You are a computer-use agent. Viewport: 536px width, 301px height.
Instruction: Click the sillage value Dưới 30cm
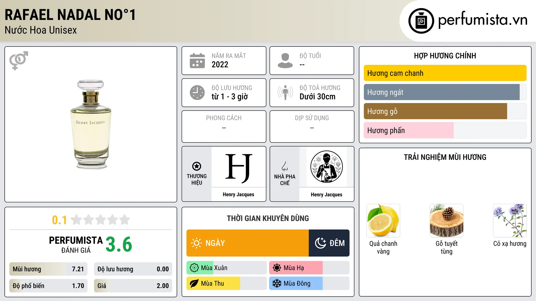click(x=317, y=97)
